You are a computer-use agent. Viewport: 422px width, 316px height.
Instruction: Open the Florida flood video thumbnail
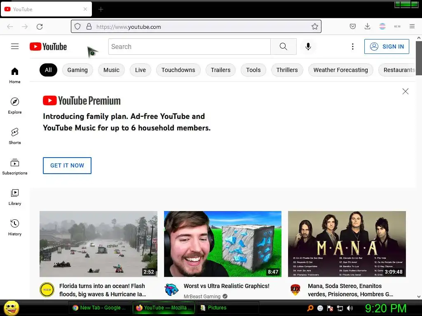pyautogui.click(x=98, y=244)
